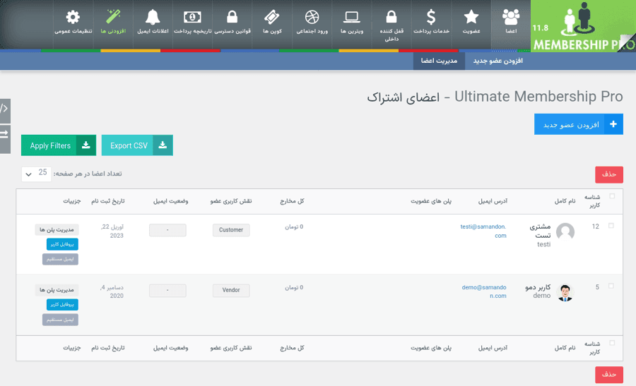Screen dimensions: 636x386
Task: Open email link testi@samandon.com
Action: pyautogui.click(x=483, y=231)
